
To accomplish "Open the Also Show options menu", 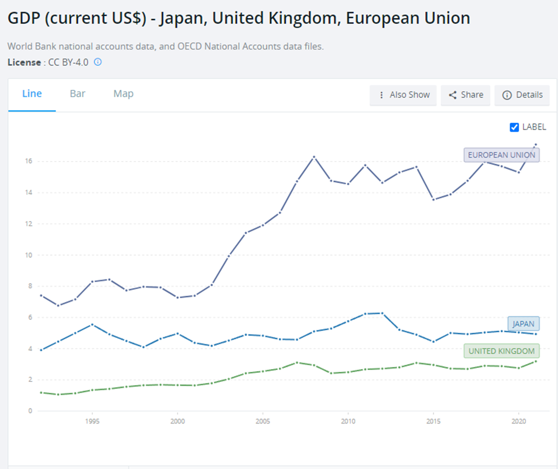I will click(404, 95).
